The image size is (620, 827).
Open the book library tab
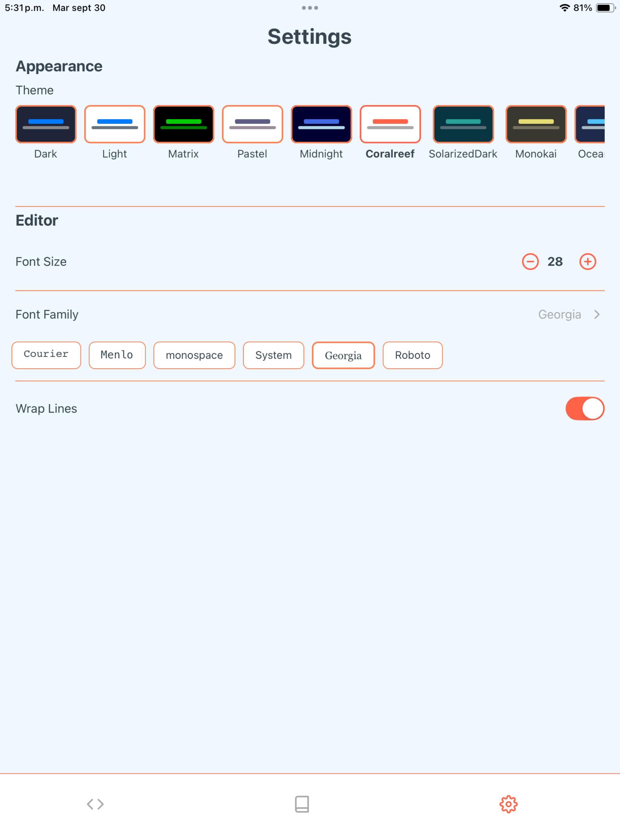[302, 804]
